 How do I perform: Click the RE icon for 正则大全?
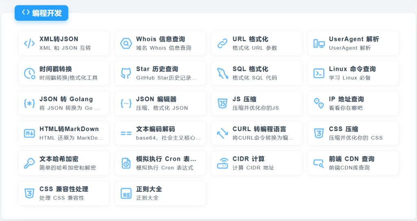126,193
